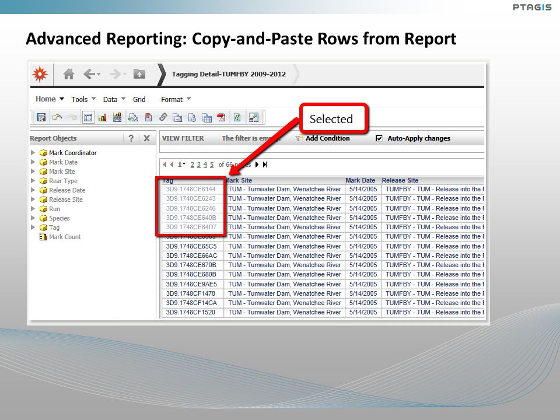
Task: Expand the Rear Type tree node
Action: click(33, 180)
